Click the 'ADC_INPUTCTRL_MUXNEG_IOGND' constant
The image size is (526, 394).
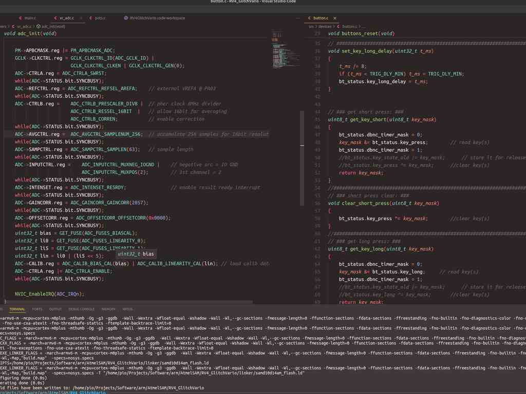coord(118,165)
